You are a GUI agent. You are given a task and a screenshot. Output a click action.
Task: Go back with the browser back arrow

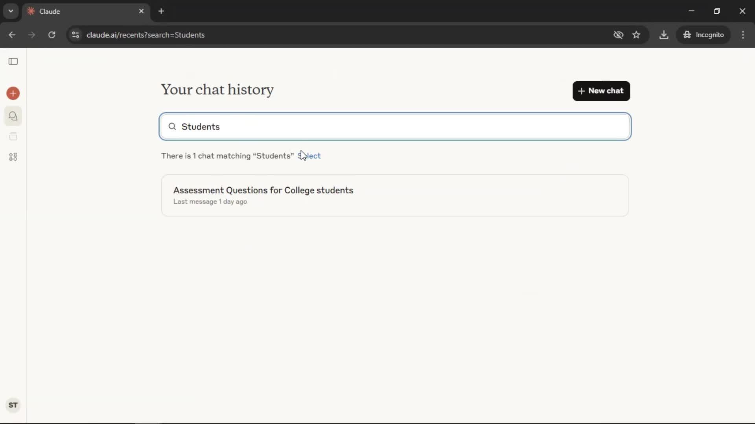coord(12,35)
